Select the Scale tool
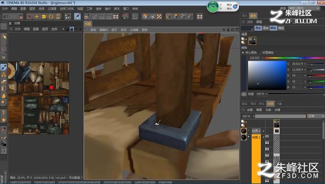 [x=44, y=17]
